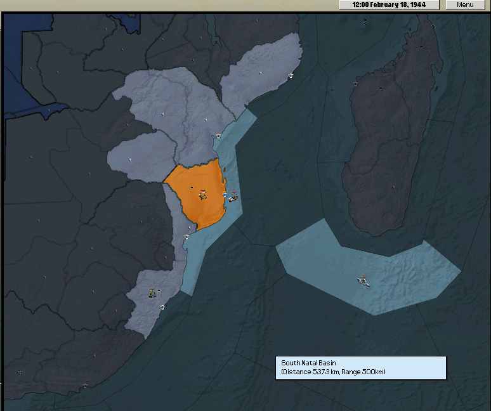491x411 pixels.
Task: Click the blue port icon on the orange province's coast
Action: pyautogui.click(x=225, y=194)
